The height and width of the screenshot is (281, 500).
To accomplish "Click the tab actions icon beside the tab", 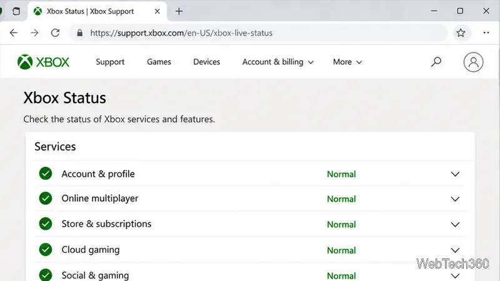I will 16,11.
